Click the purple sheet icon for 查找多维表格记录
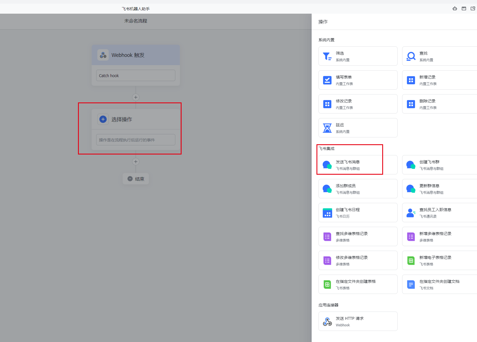 coord(327,237)
